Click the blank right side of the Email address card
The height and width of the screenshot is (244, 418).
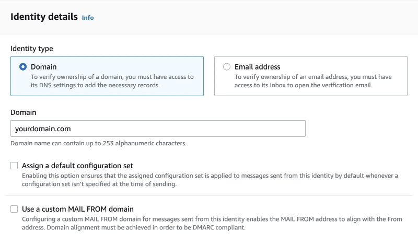[399, 67]
